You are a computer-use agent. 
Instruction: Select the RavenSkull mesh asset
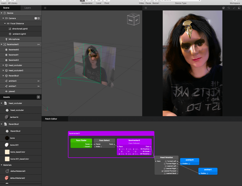pyautogui.click(x=21, y=131)
